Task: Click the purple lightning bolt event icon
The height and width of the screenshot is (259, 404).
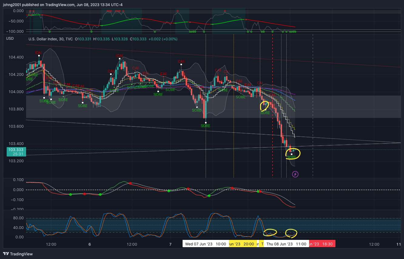Action: pyautogui.click(x=295, y=174)
